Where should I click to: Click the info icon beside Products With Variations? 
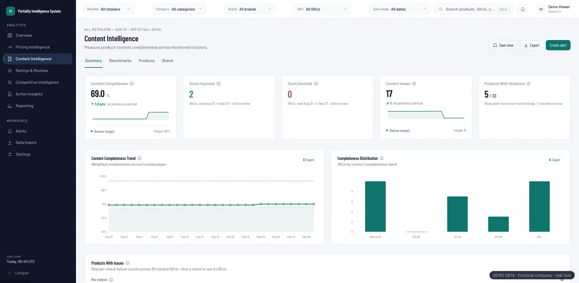[x=529, y=84]
